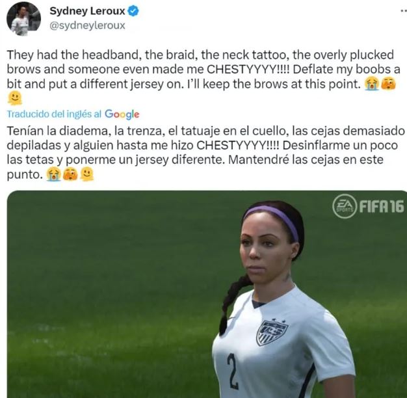Click the 'Traducido del inglés al' link
This screenshot has height=398, width=407.
[x=54, y=114]
